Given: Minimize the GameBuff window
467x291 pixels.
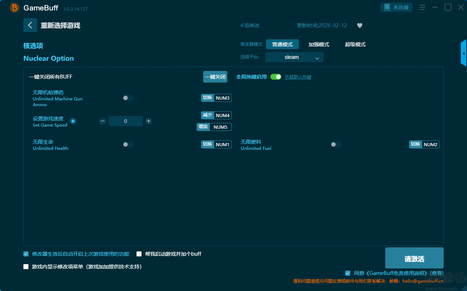Looking at the screenshot, I should pos(435,7).
